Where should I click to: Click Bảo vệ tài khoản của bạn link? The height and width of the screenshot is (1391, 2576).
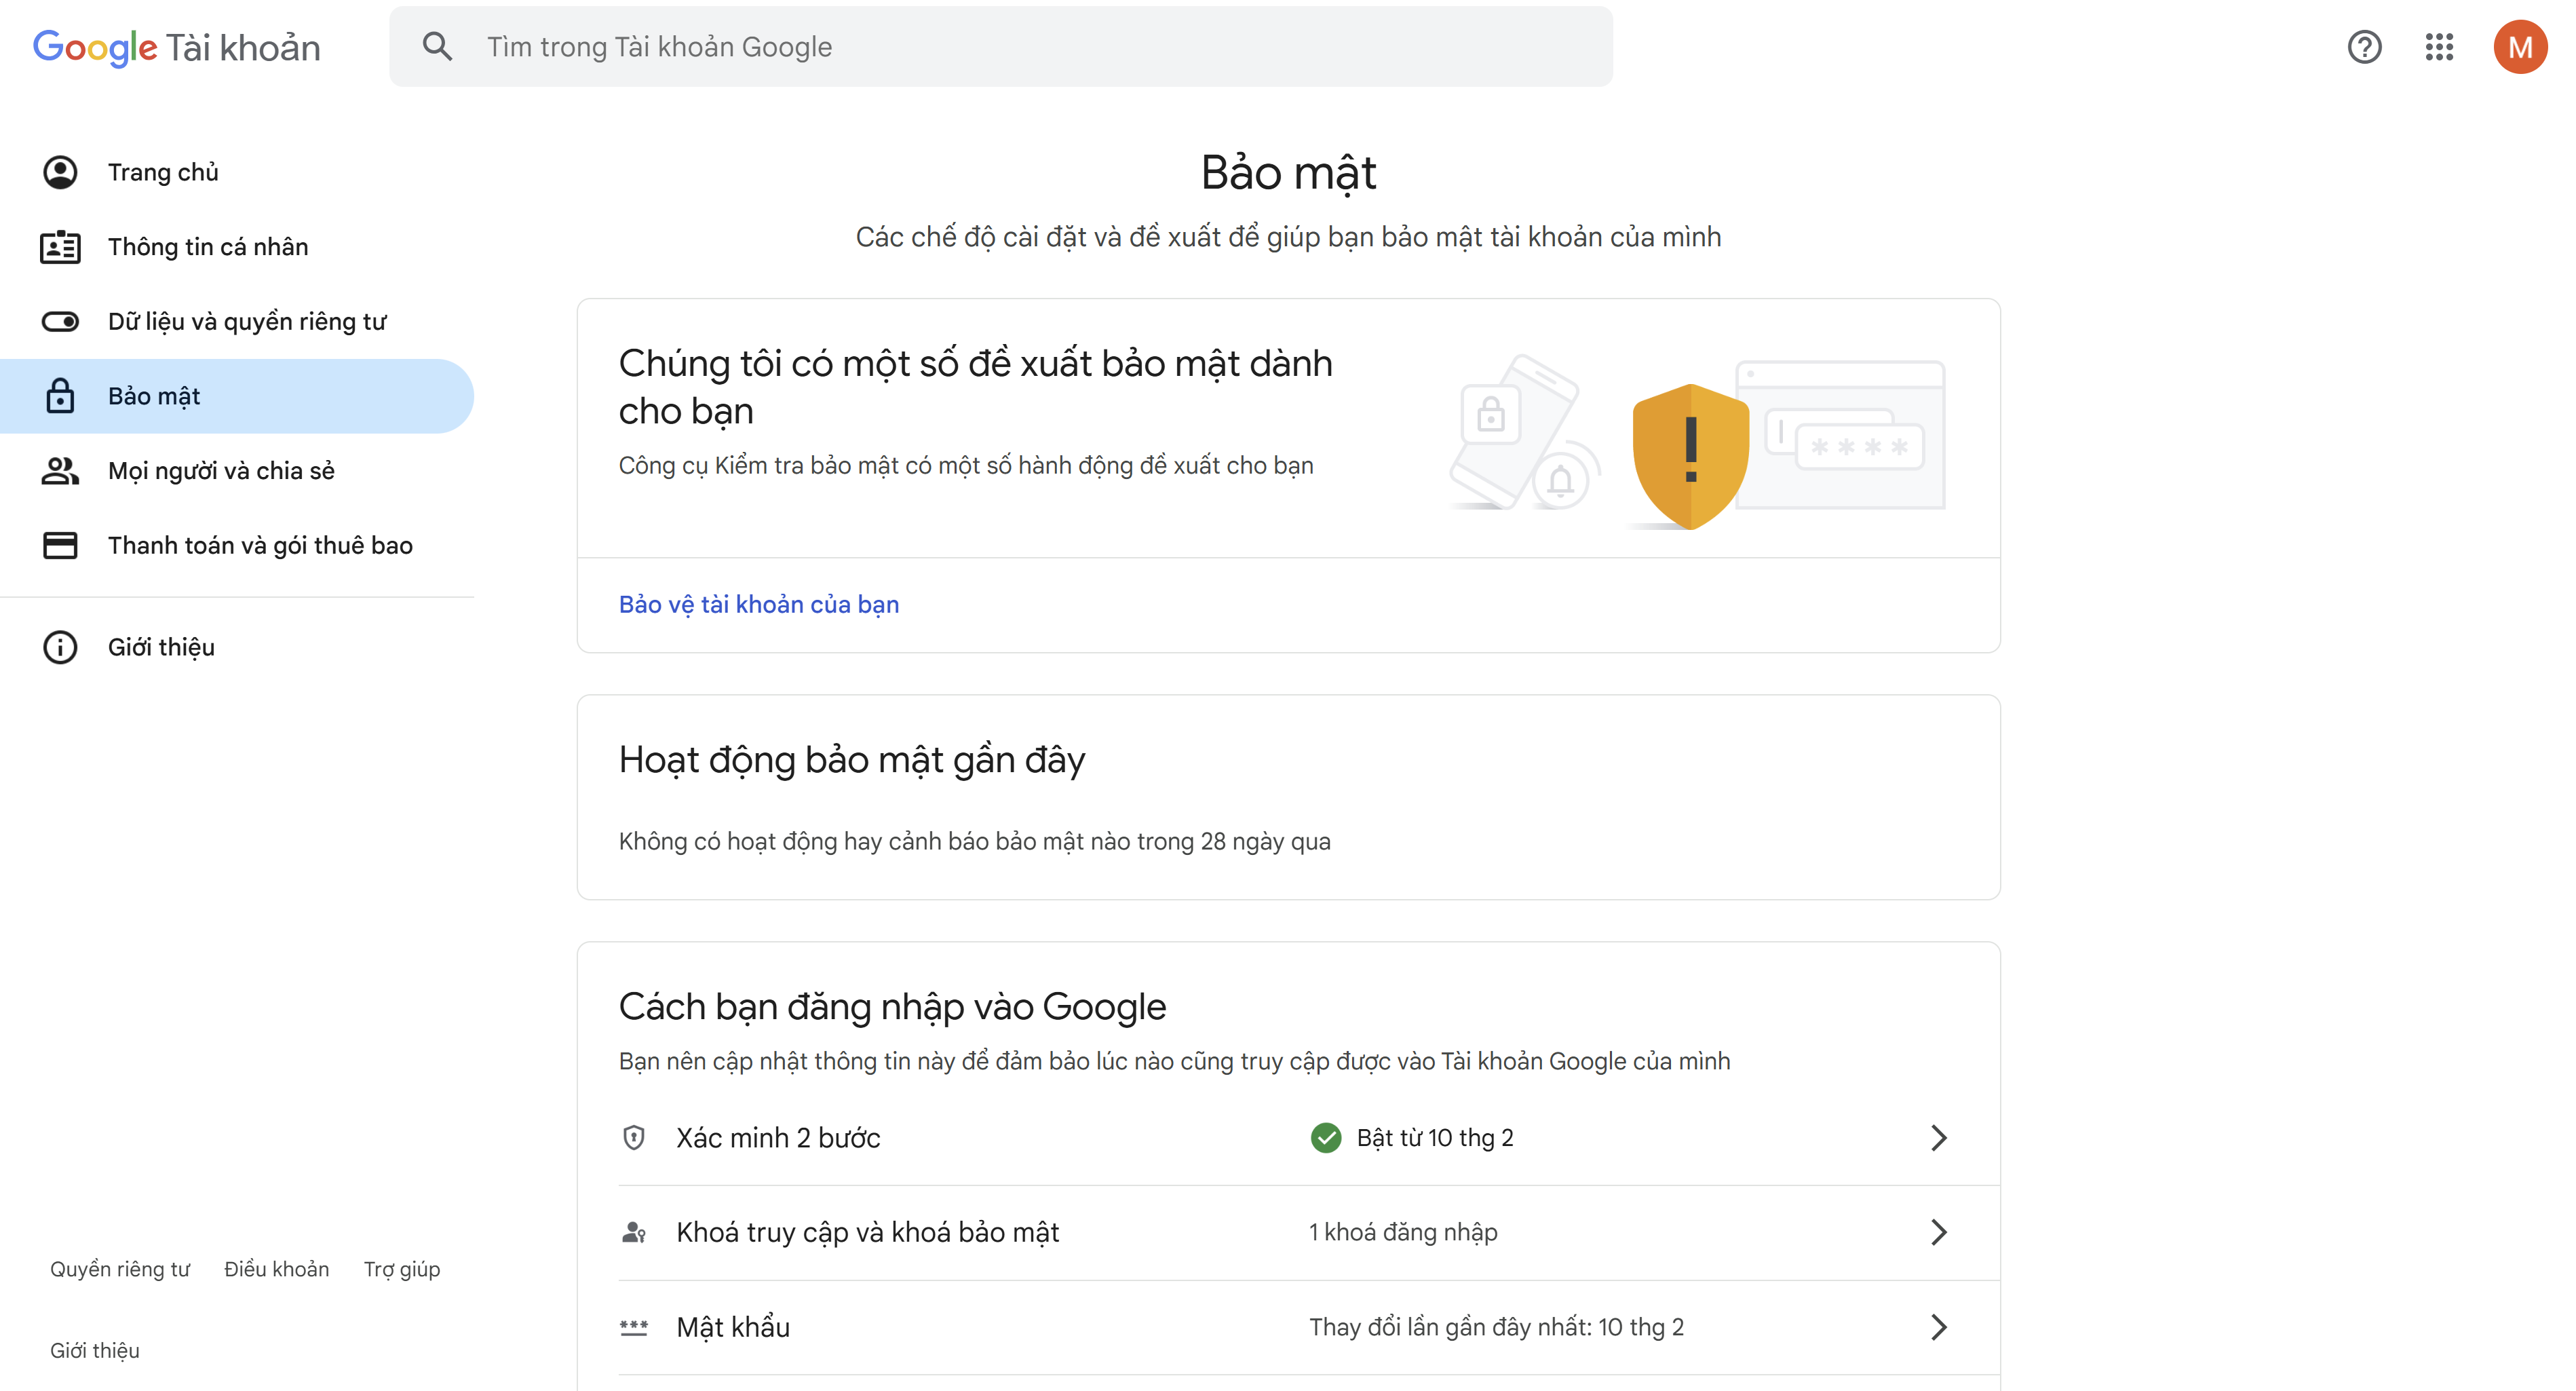pyautogui.click(x=759, y=604)
